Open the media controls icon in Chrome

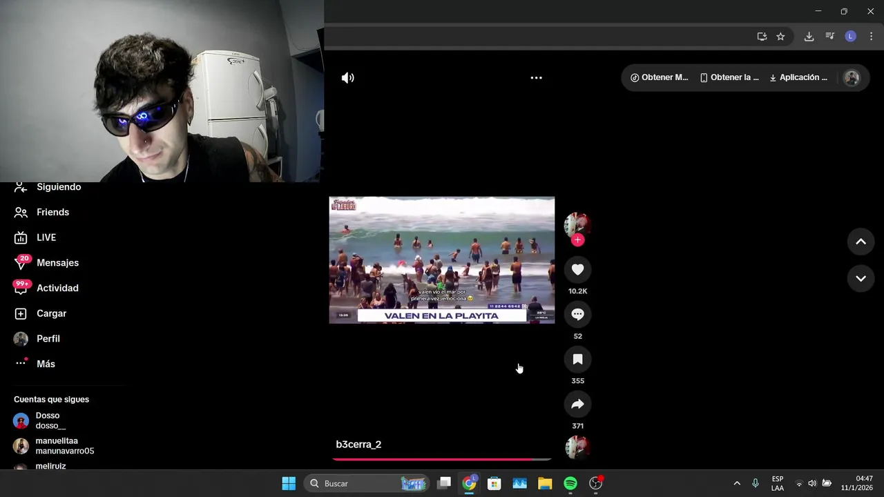pos(830,37)
